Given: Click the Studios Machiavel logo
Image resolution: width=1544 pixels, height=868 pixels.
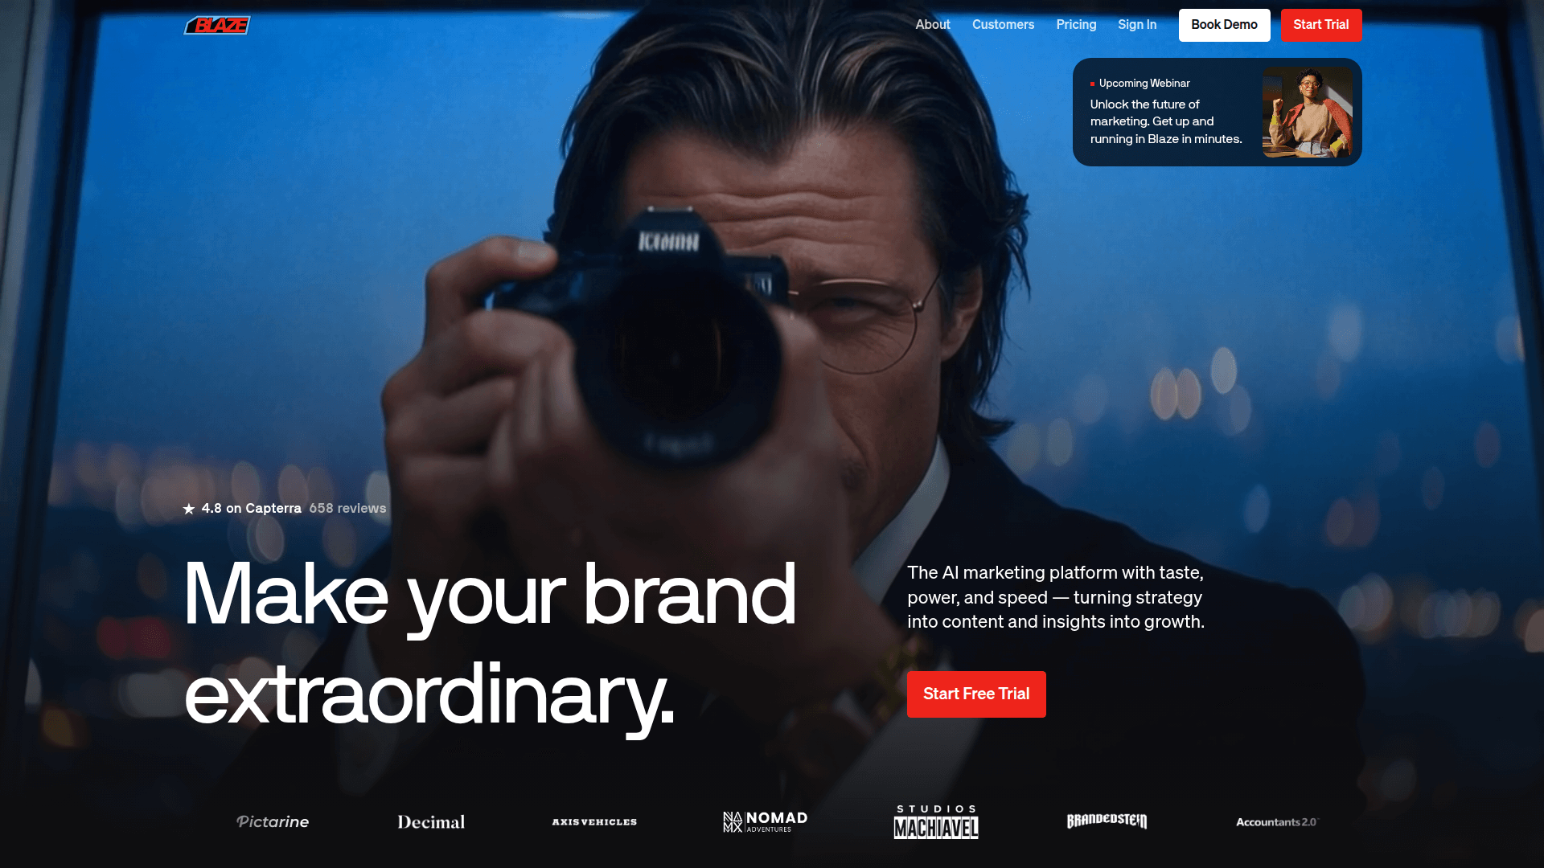Looking at the screenshot, I should (x=936, y=821).
